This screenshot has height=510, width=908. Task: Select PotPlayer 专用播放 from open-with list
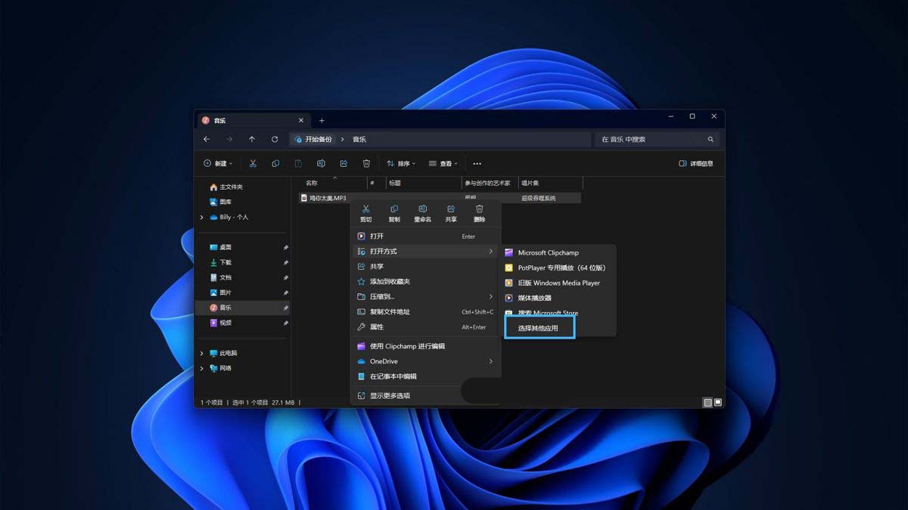pos(561,267)
